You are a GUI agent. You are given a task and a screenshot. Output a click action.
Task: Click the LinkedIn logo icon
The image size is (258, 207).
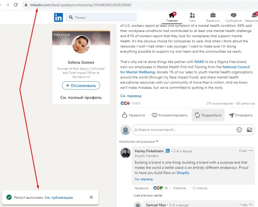pos(59,17)
